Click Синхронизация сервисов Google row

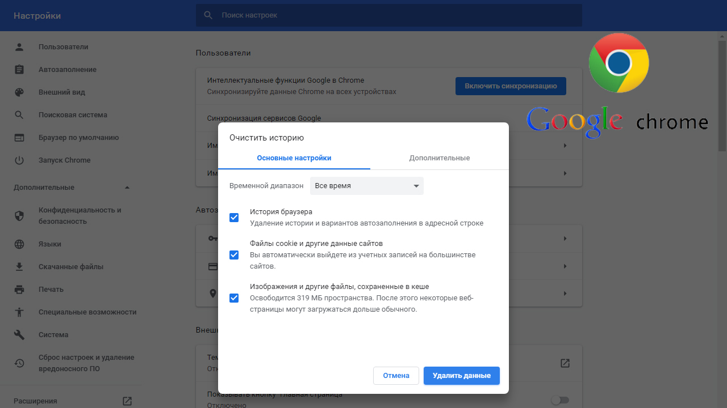pos(389,118)
